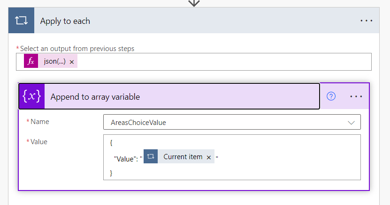Click the Append to array variable icon

[31, 96]
